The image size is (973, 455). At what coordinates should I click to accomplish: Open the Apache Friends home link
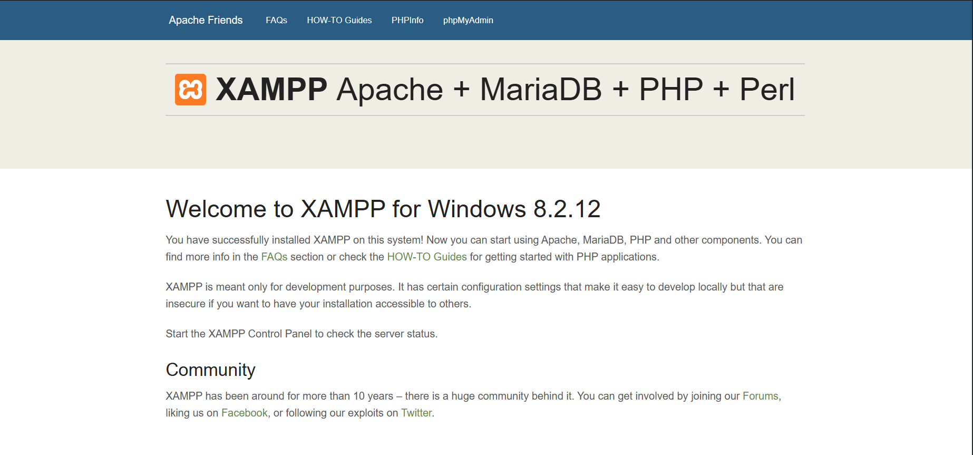[x=206, y=20]
